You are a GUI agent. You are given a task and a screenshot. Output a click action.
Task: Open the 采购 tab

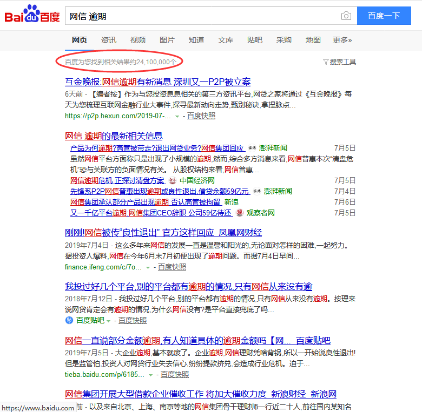283,40
